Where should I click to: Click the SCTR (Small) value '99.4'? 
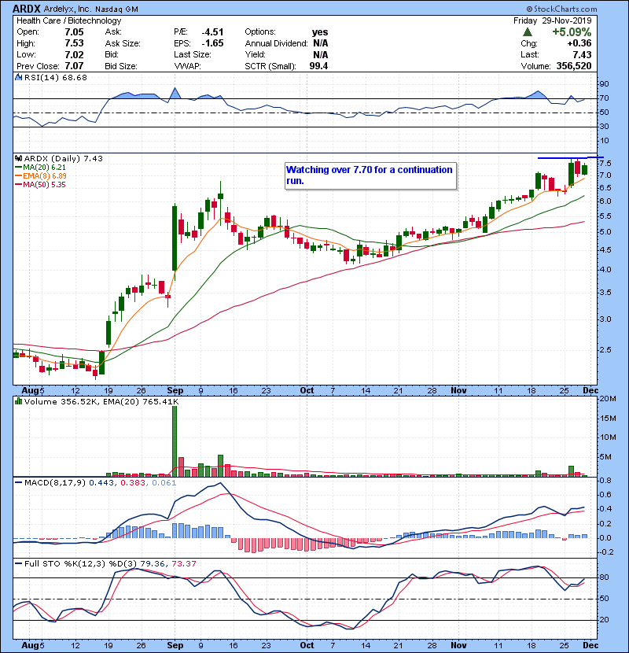318,66
